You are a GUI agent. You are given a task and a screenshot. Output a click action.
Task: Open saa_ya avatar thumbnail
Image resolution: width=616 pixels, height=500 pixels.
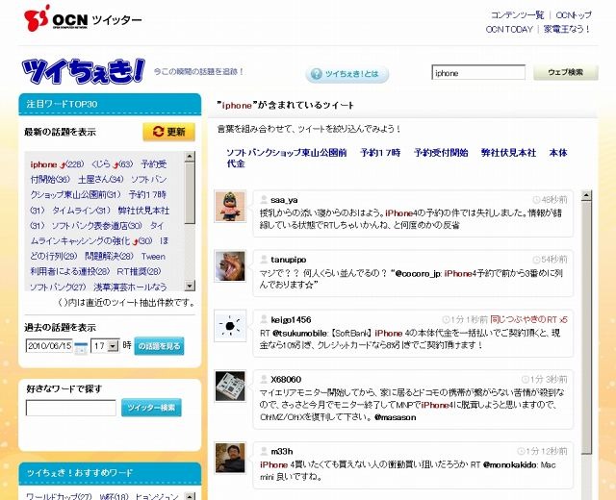pyautogui.click(x=230, y=207)
